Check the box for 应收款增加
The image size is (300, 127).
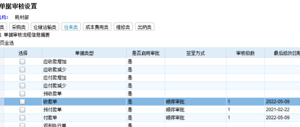tap(23, 61)
